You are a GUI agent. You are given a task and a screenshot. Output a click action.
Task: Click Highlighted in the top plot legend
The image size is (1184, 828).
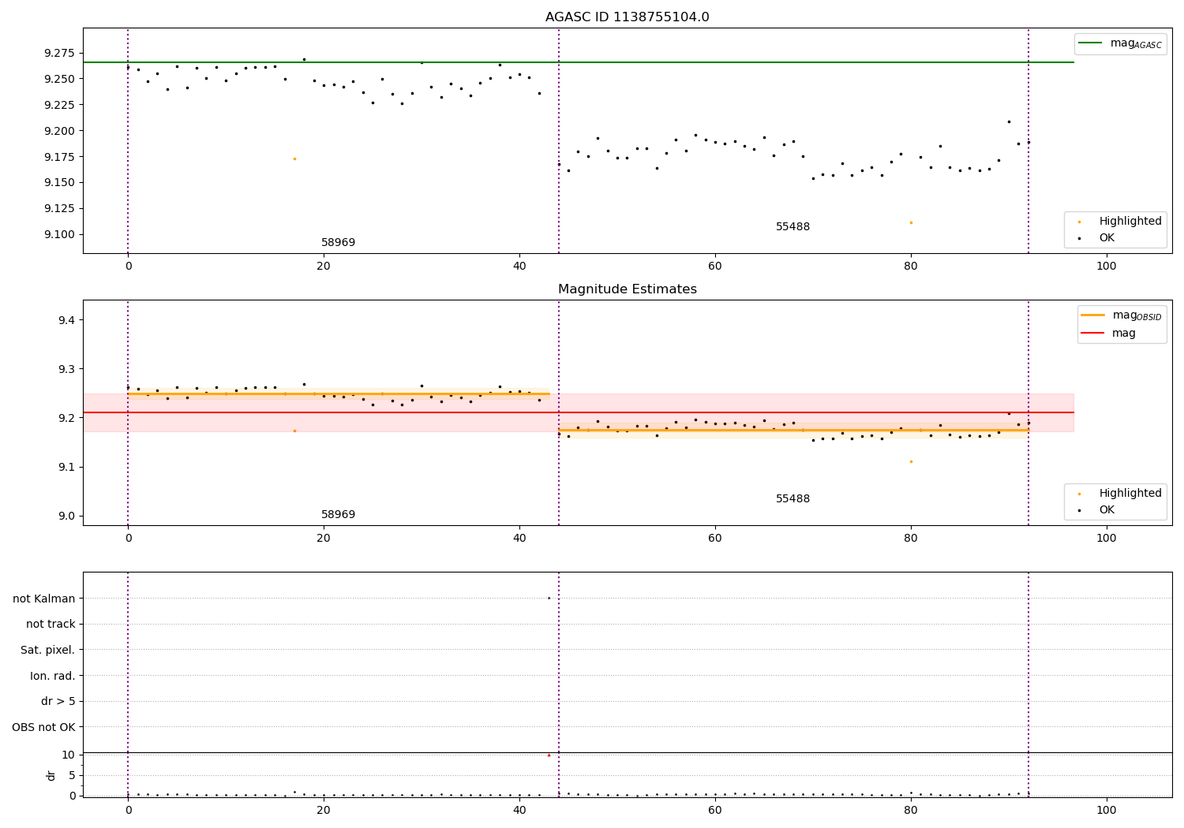(1130, 222)
